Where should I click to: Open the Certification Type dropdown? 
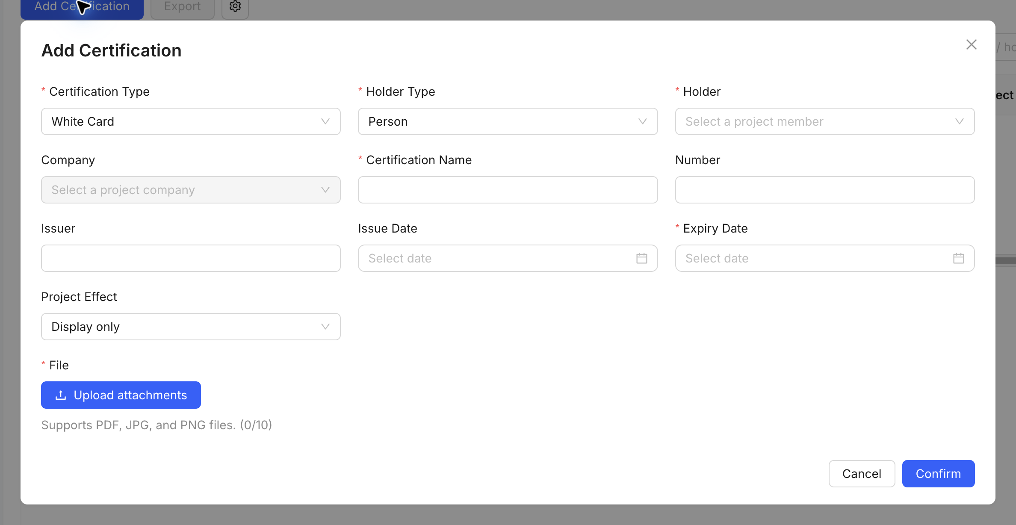click(191, 121)
